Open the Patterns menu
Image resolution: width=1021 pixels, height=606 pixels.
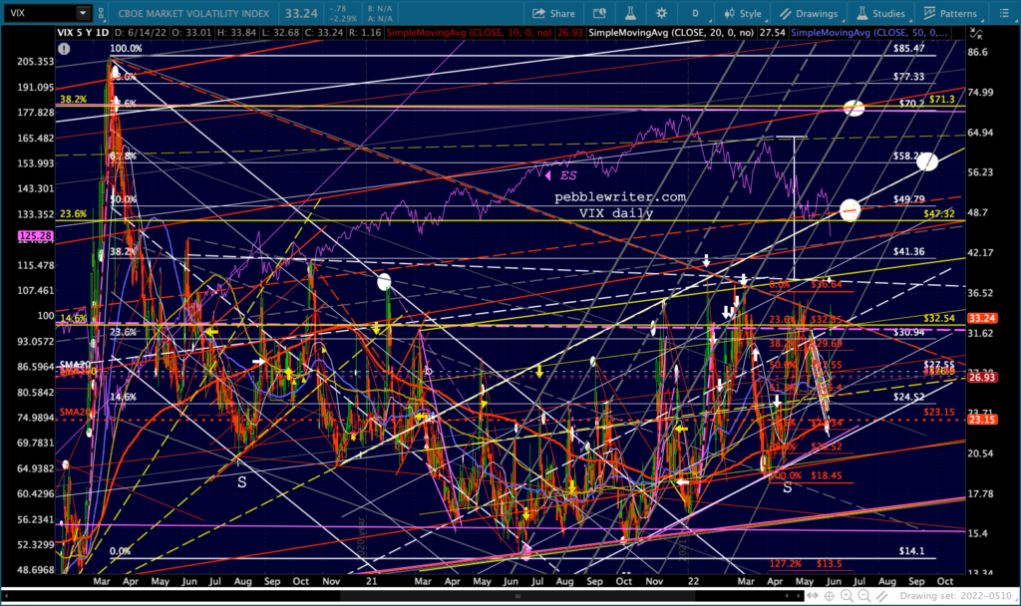[950, 13]
